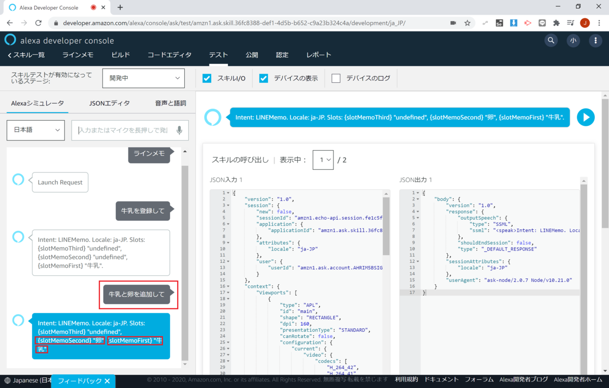Image resolution: width=609 pixels, height=388 pixels.
Task: Open the 日本語 language dropdown
Action: 36,130
